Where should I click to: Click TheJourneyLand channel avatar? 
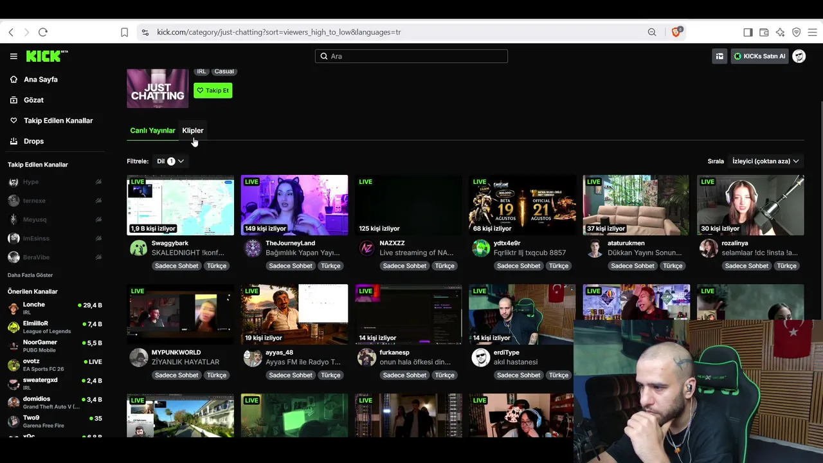coord(253,248)
